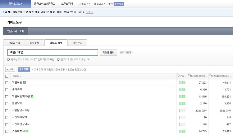
Task: Click mobile count 150,201 cell
Action: (226, 97)
